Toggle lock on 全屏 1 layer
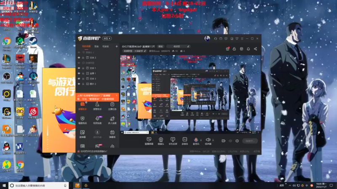This screenshot has width=337, height=189. click(83, 73)
